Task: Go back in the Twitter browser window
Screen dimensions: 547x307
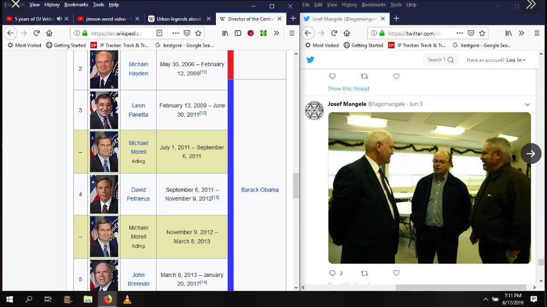Action: pyautogui.click(x=308, y=33)
